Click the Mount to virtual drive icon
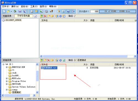The height and width of the screenshot is (101, 138). [46, 11]
